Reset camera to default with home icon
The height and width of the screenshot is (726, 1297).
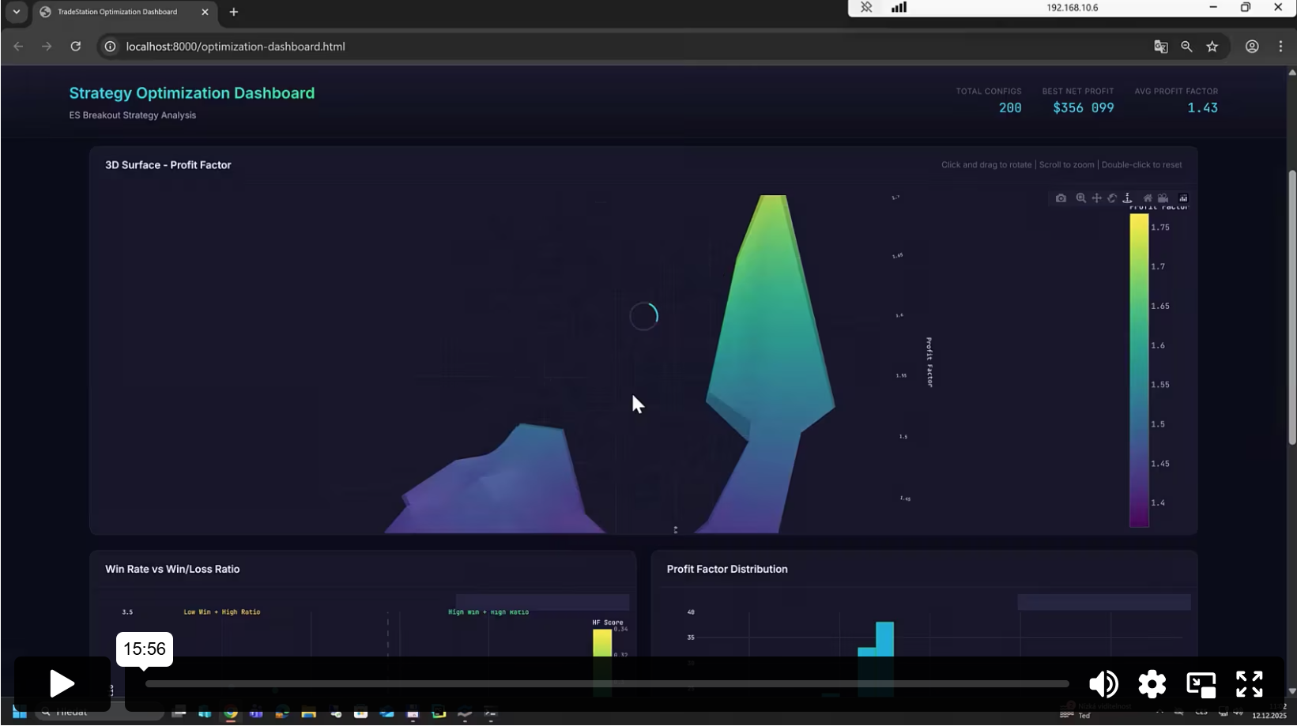coord(1148,198)
